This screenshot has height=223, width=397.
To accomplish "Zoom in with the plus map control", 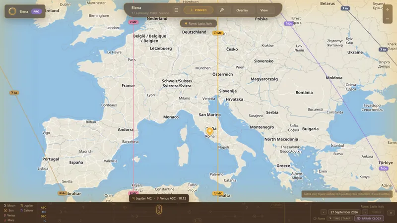I will 388,9.
